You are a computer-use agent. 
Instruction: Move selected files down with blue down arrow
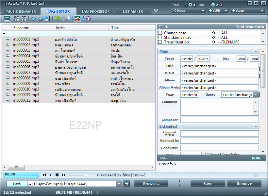tap(33, 19)
